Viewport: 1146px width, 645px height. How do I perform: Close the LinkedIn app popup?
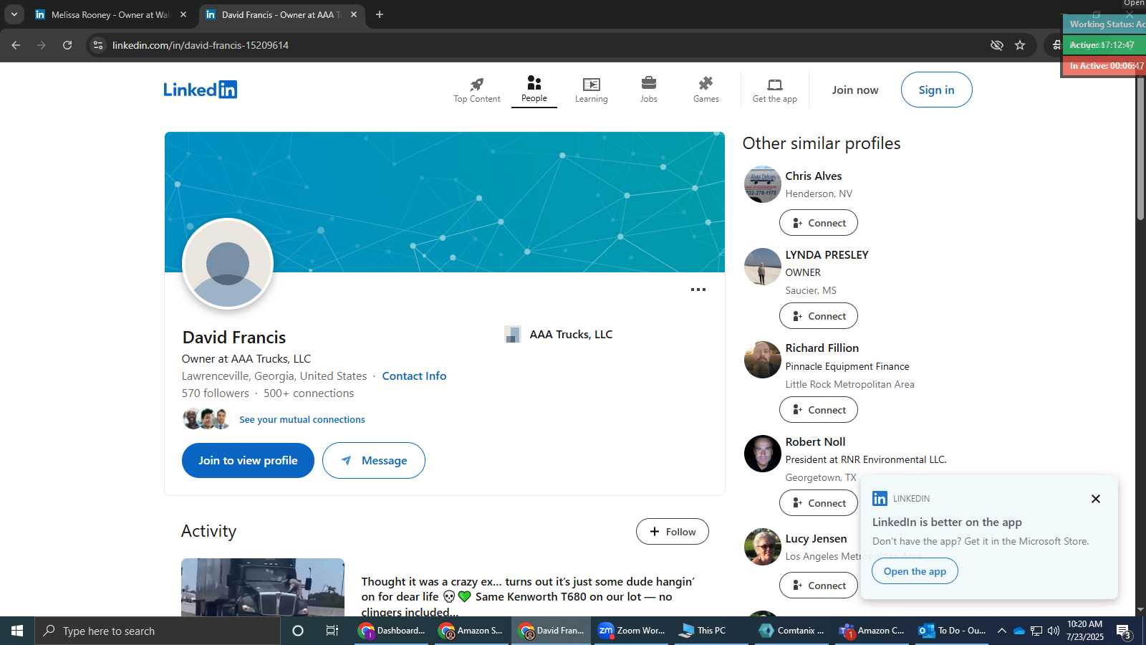[x=1095, y=499]
